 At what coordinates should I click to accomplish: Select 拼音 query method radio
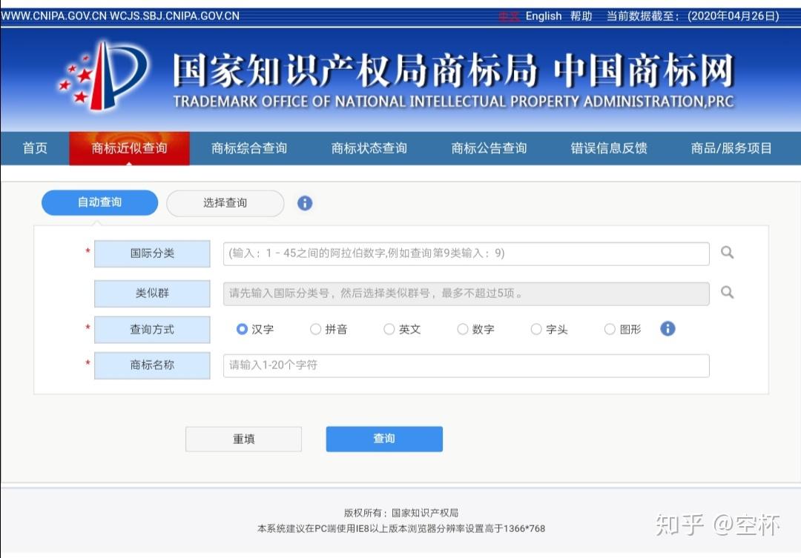point(316,329)
